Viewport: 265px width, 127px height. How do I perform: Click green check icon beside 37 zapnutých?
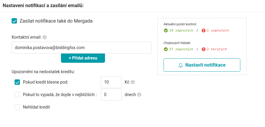tap(166, 49)
